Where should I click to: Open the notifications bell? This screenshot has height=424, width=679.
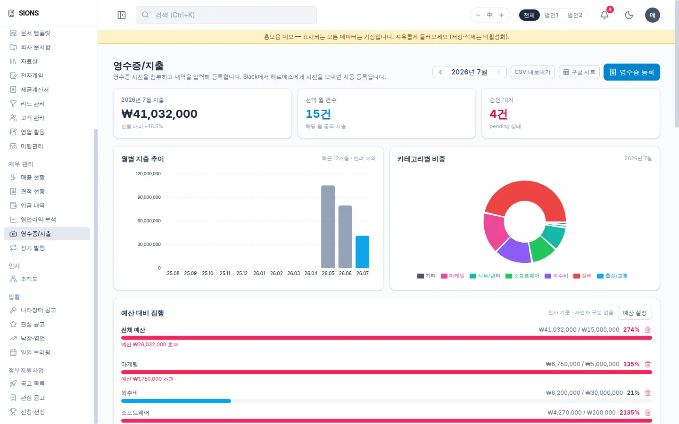[604, 15]
